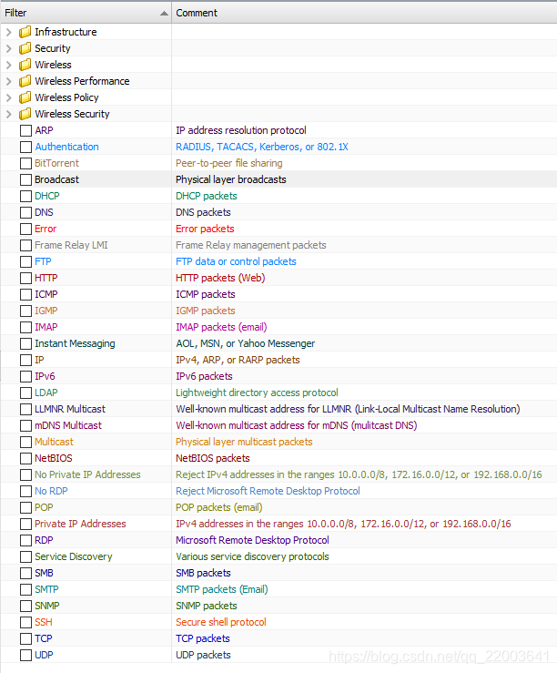557x673 pixels.
Task: Click comment 'Peer-to-peer file sharing'
Action: [229, 163]
